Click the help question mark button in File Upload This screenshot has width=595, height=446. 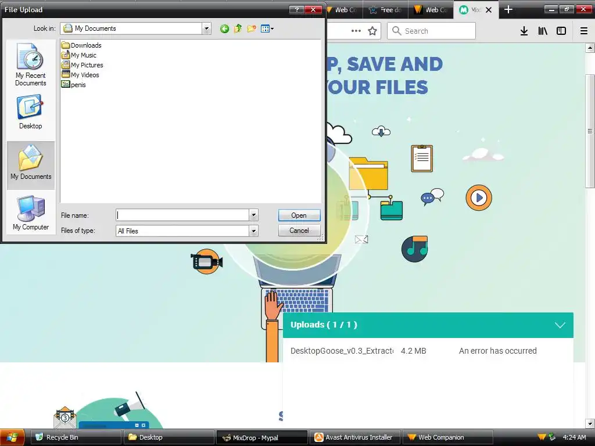[x=296, y=9]
